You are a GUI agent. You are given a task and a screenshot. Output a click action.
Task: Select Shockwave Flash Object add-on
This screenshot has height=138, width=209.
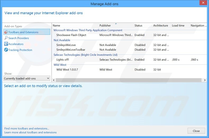point(71,35)
